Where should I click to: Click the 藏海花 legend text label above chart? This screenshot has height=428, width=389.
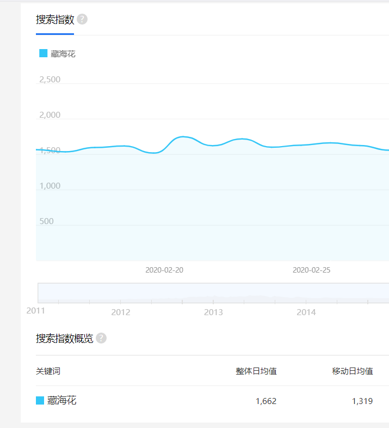pos(63,54)
